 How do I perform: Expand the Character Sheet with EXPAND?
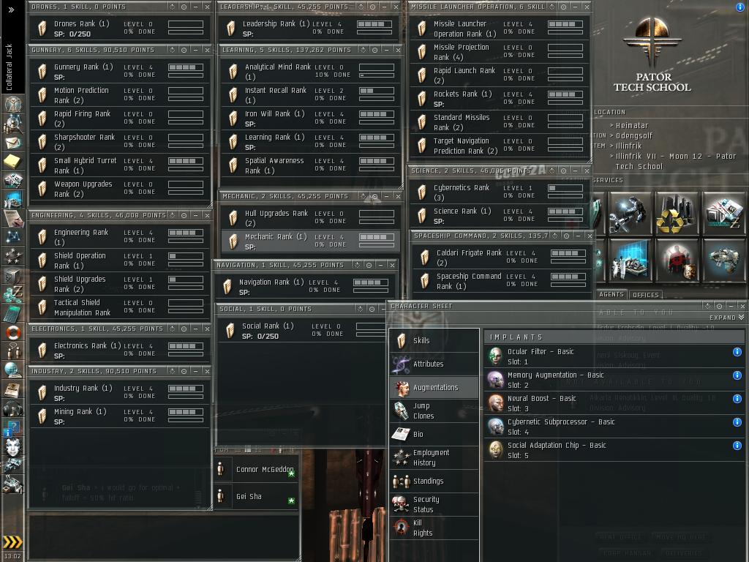(x=726, y=318)
